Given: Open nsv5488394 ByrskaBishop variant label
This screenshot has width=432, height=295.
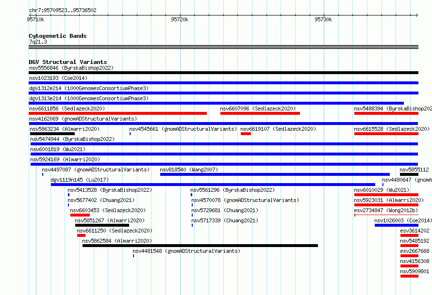Looking at the screenshot, I should 393,109.
